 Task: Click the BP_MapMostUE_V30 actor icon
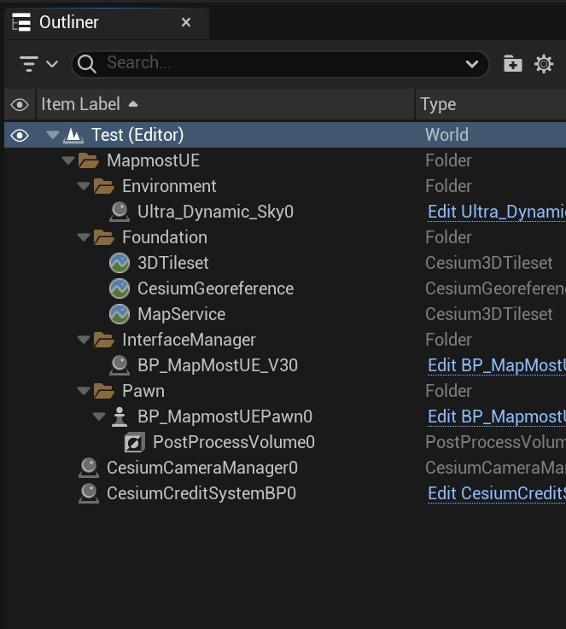tap(120, 365)
